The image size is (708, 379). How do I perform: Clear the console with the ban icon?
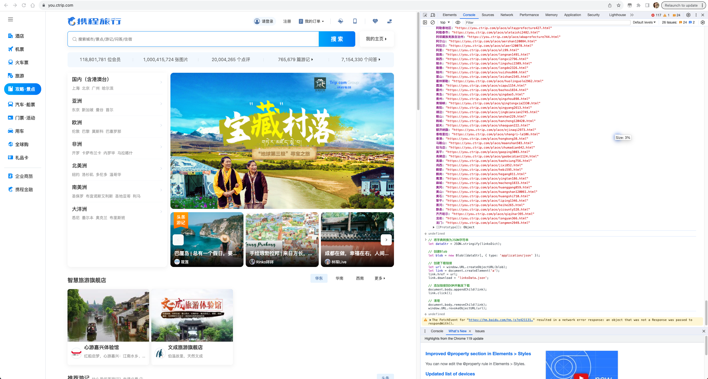(x=433, y=22)
